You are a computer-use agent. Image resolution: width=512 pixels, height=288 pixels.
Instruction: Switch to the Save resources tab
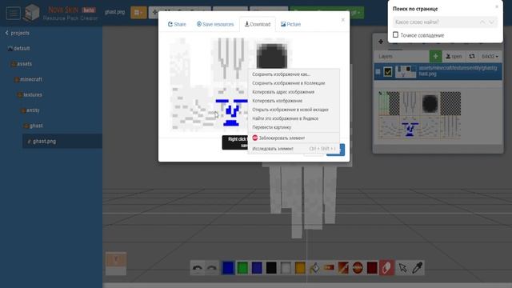pos(215,24)
